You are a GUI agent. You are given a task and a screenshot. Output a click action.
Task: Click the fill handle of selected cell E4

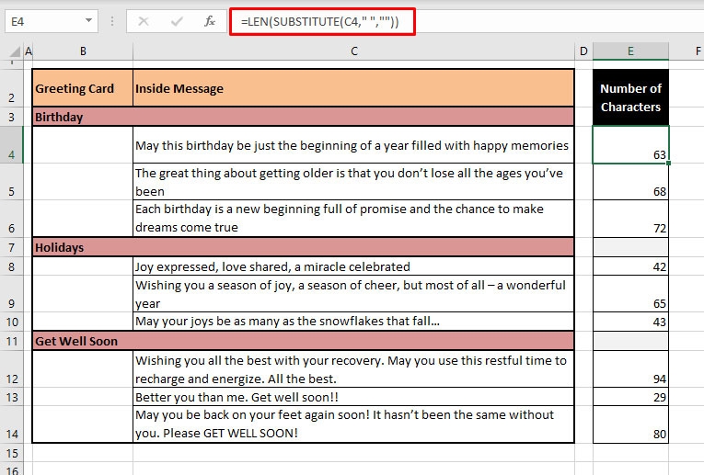click(x=668, y=164)
